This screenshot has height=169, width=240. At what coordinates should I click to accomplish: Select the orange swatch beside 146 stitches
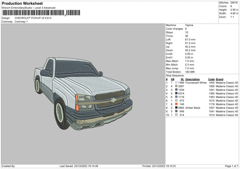[176, 104]
